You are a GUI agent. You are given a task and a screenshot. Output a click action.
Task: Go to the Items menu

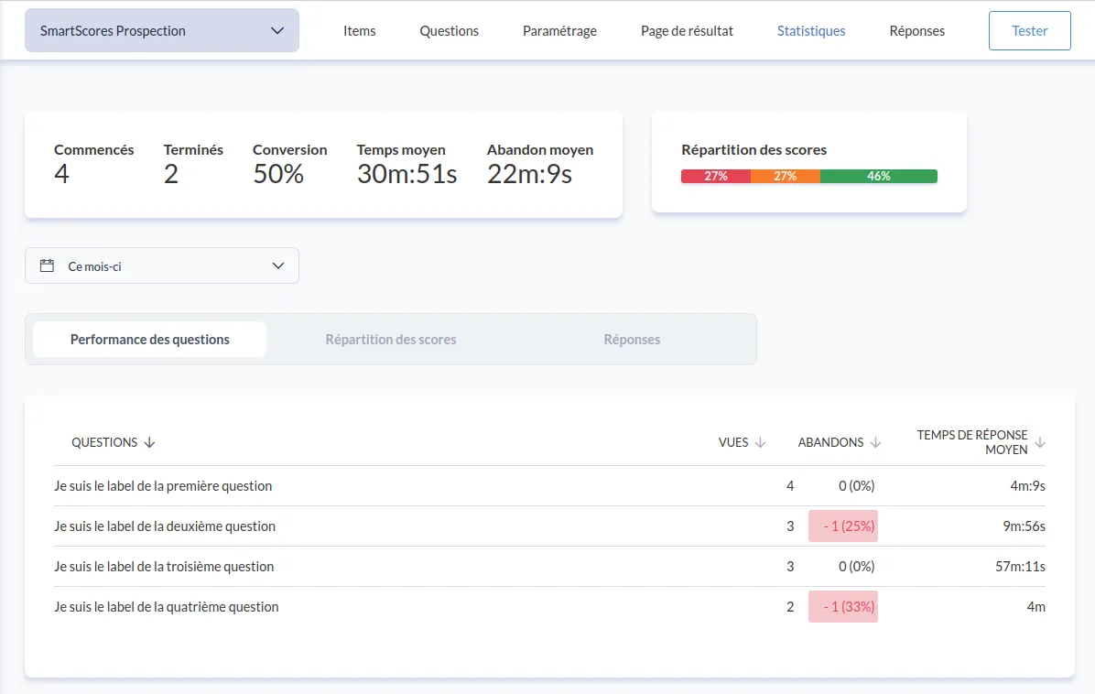(x=360, y=30)
